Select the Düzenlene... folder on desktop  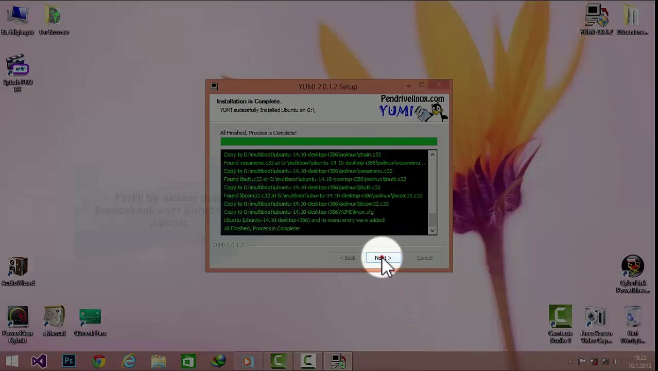pyautogui.click(x=632, y=21)
